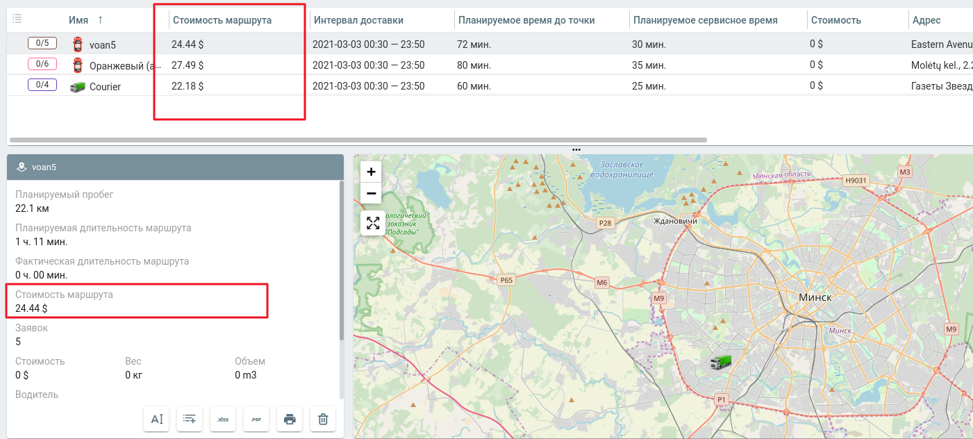
Task: Toggle fullscreen mode on the map
Action: point(372,223)
